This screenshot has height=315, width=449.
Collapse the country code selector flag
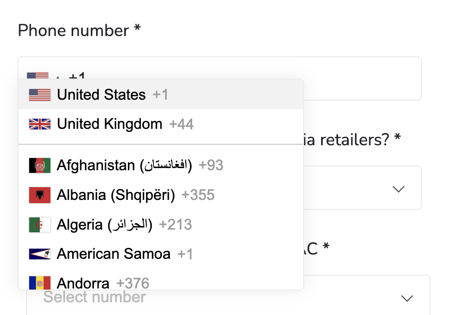[x=38, y=75]
